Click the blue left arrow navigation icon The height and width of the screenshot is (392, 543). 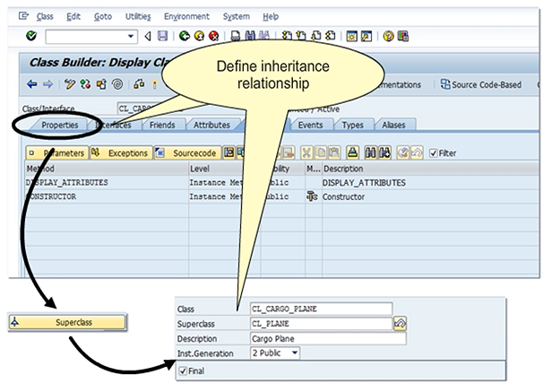point(32,85)
